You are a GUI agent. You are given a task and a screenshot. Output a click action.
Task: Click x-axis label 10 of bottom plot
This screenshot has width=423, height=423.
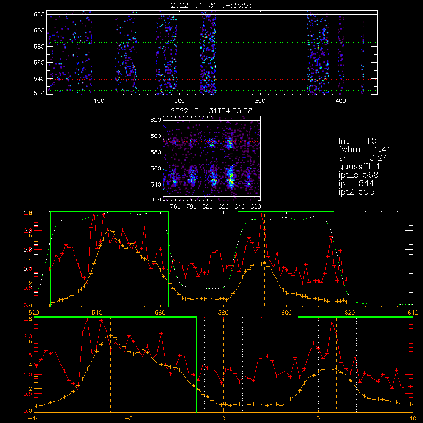pyautogui.click(x=413, y=418)
